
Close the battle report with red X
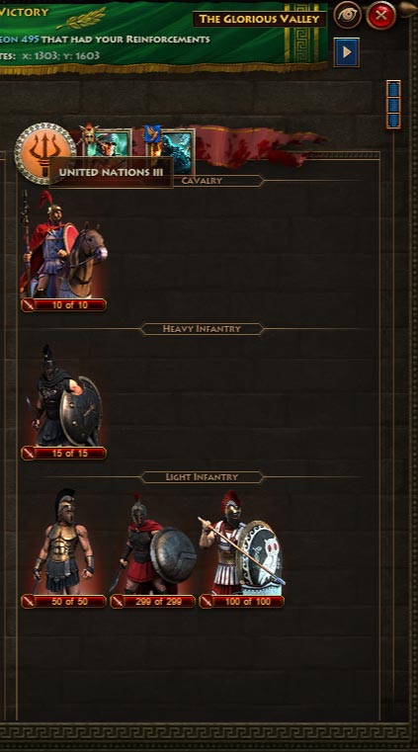point(381,16)
